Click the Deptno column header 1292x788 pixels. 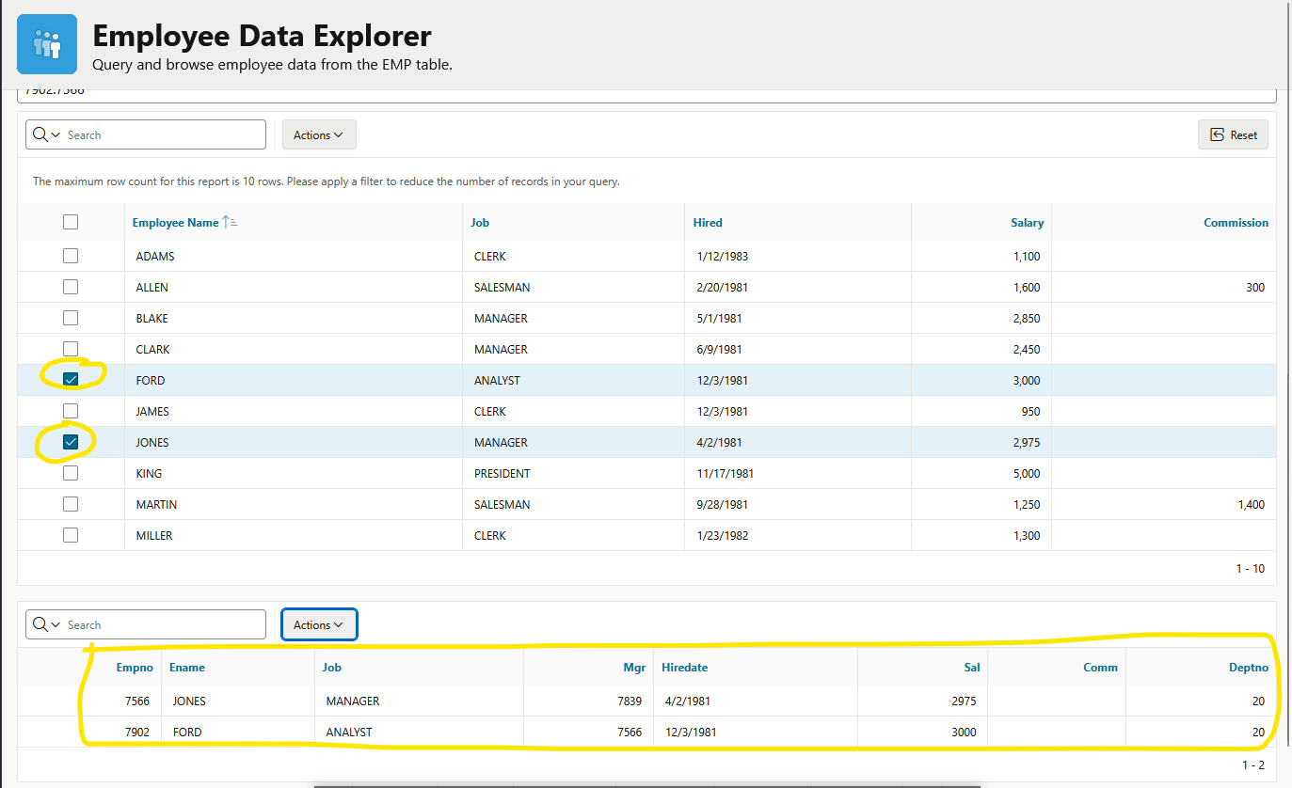coord(1249,668)
